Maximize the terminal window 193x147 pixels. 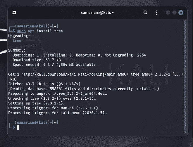coord(174,13)
